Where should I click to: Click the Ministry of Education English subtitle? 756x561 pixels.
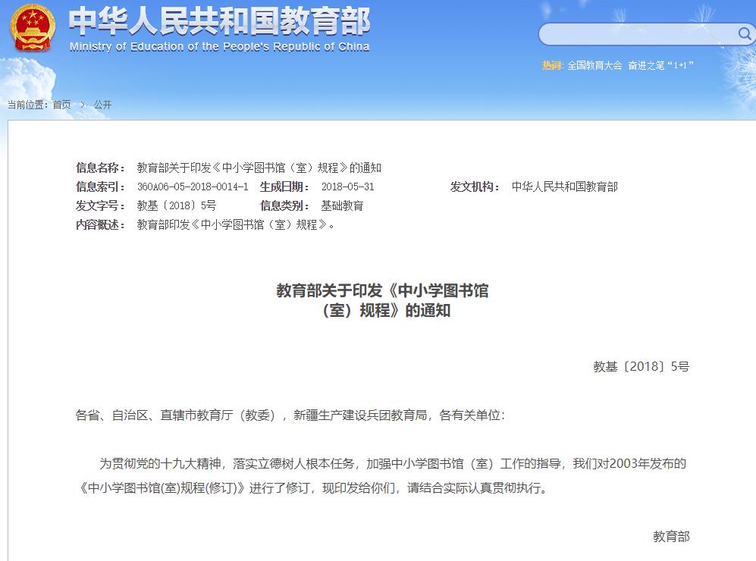click(x=219, y=47)
